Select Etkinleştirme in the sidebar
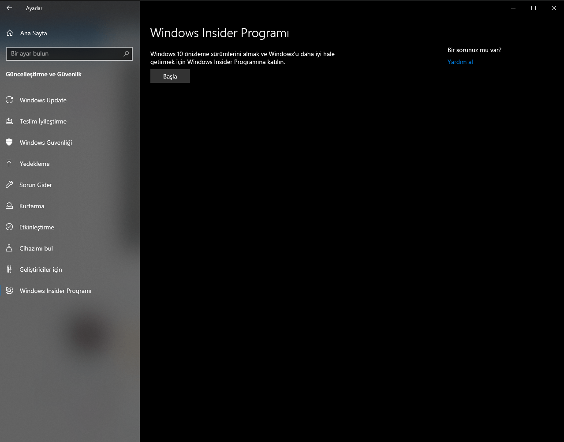564x442 pixels. 70,227
